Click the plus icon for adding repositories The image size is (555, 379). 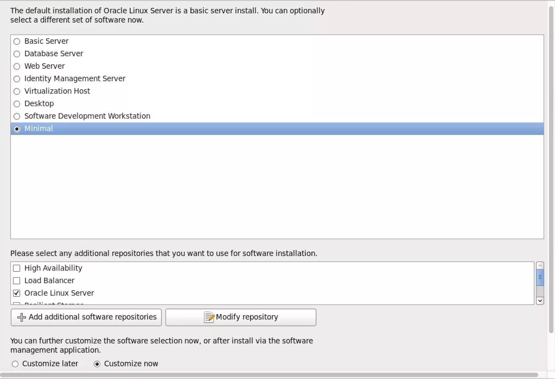pyautogui.click(x=22, y=317)
